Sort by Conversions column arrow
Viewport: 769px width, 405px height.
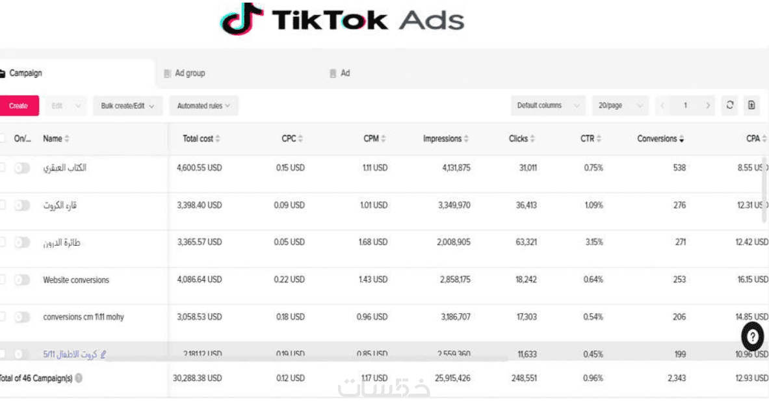tap(681, 139)
